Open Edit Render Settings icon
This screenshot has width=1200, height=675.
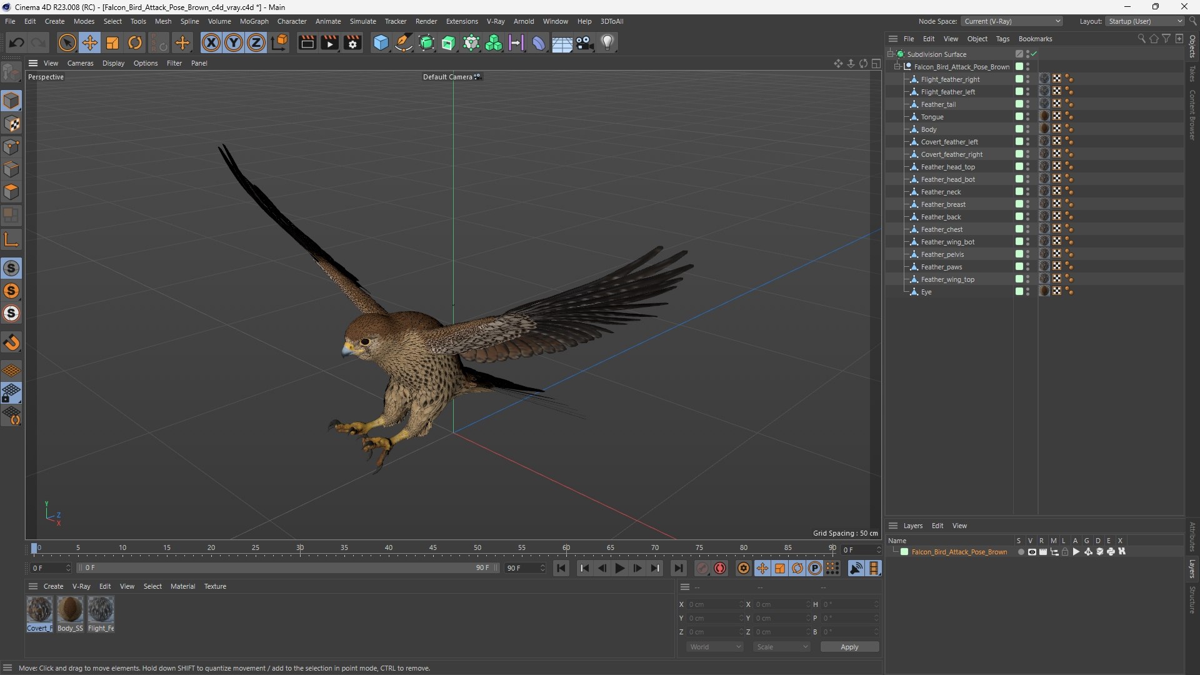click(352, 42)
